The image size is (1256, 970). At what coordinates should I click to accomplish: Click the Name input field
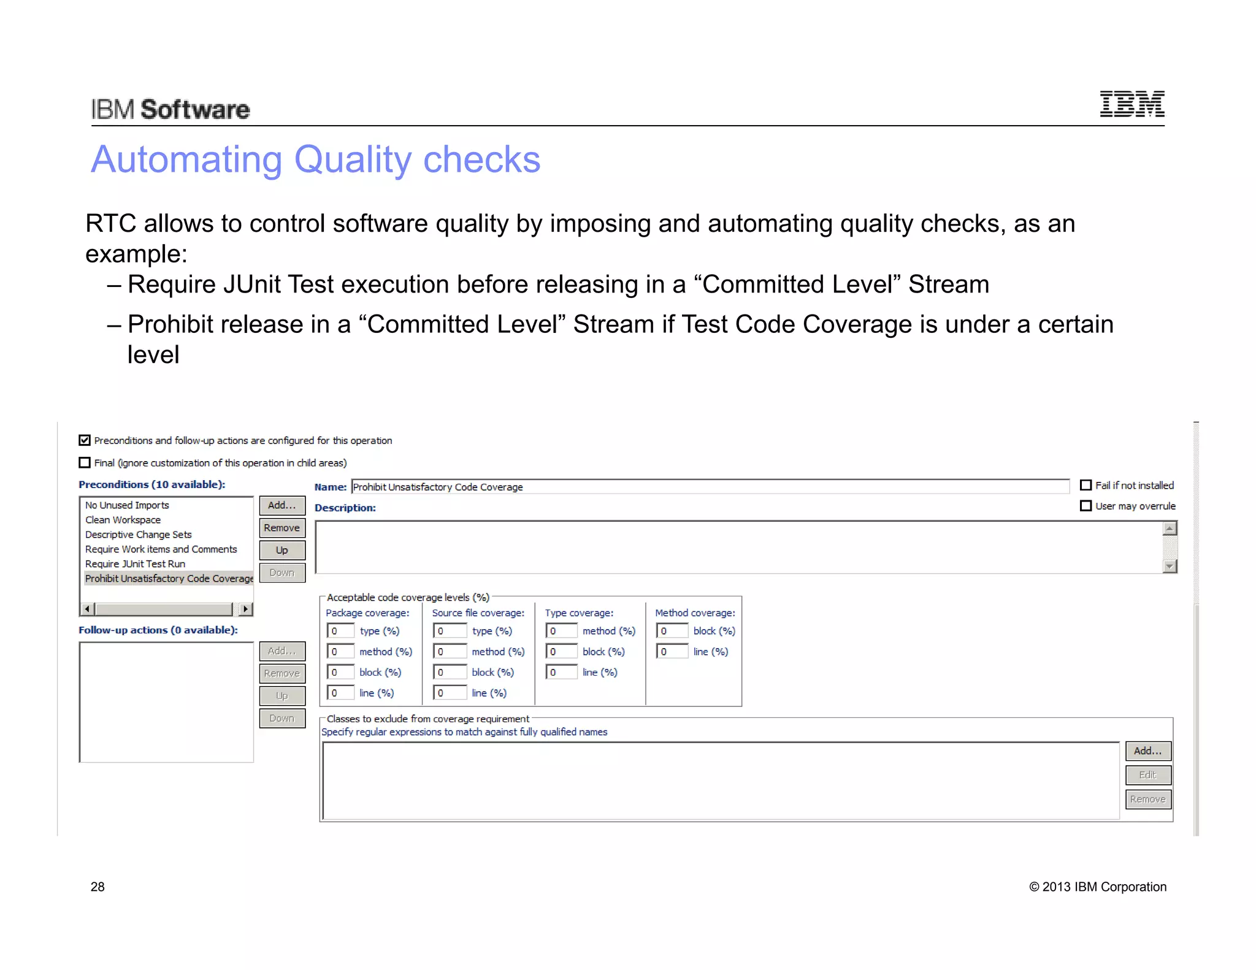click(710, 487)
